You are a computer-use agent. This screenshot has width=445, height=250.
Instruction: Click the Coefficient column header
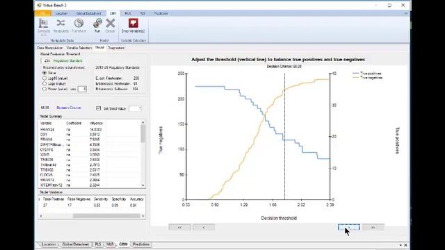(x=74, y=124)
